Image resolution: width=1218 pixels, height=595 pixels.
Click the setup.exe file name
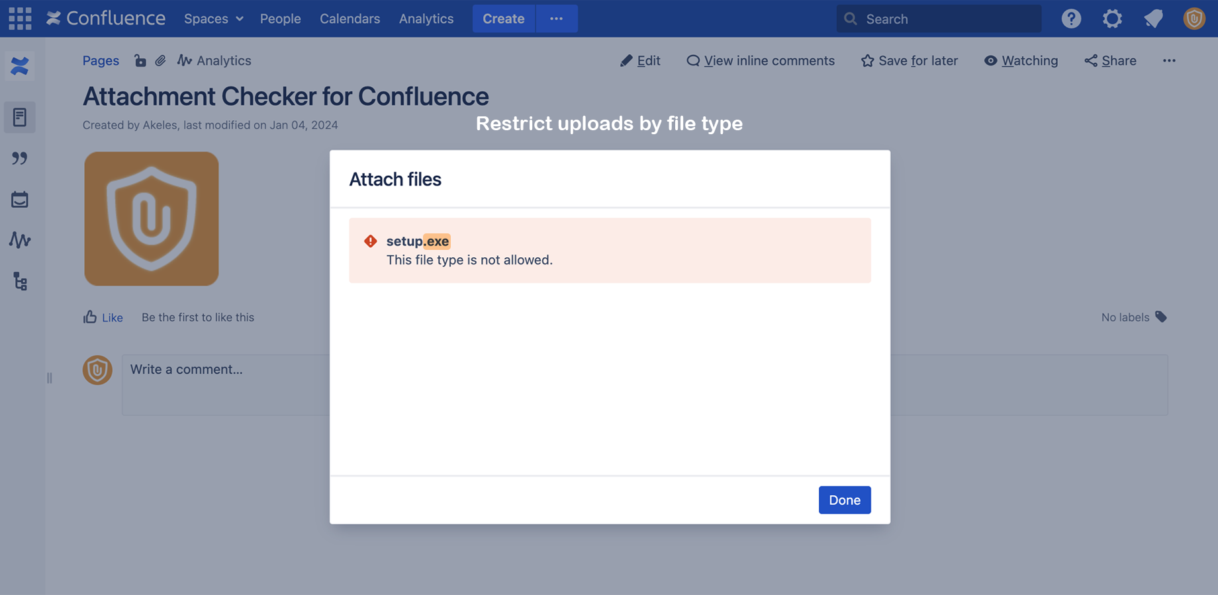[418, 241]
